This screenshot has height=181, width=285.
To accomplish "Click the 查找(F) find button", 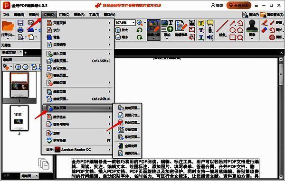I will pos(250,15).
